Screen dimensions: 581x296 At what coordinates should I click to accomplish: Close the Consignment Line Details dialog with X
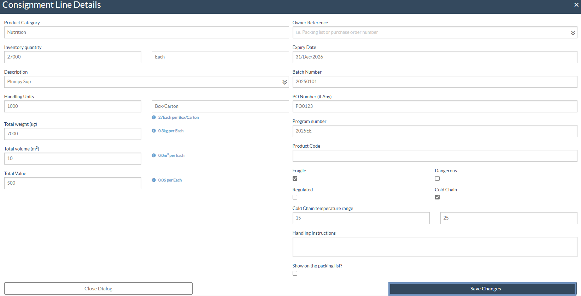576,5
